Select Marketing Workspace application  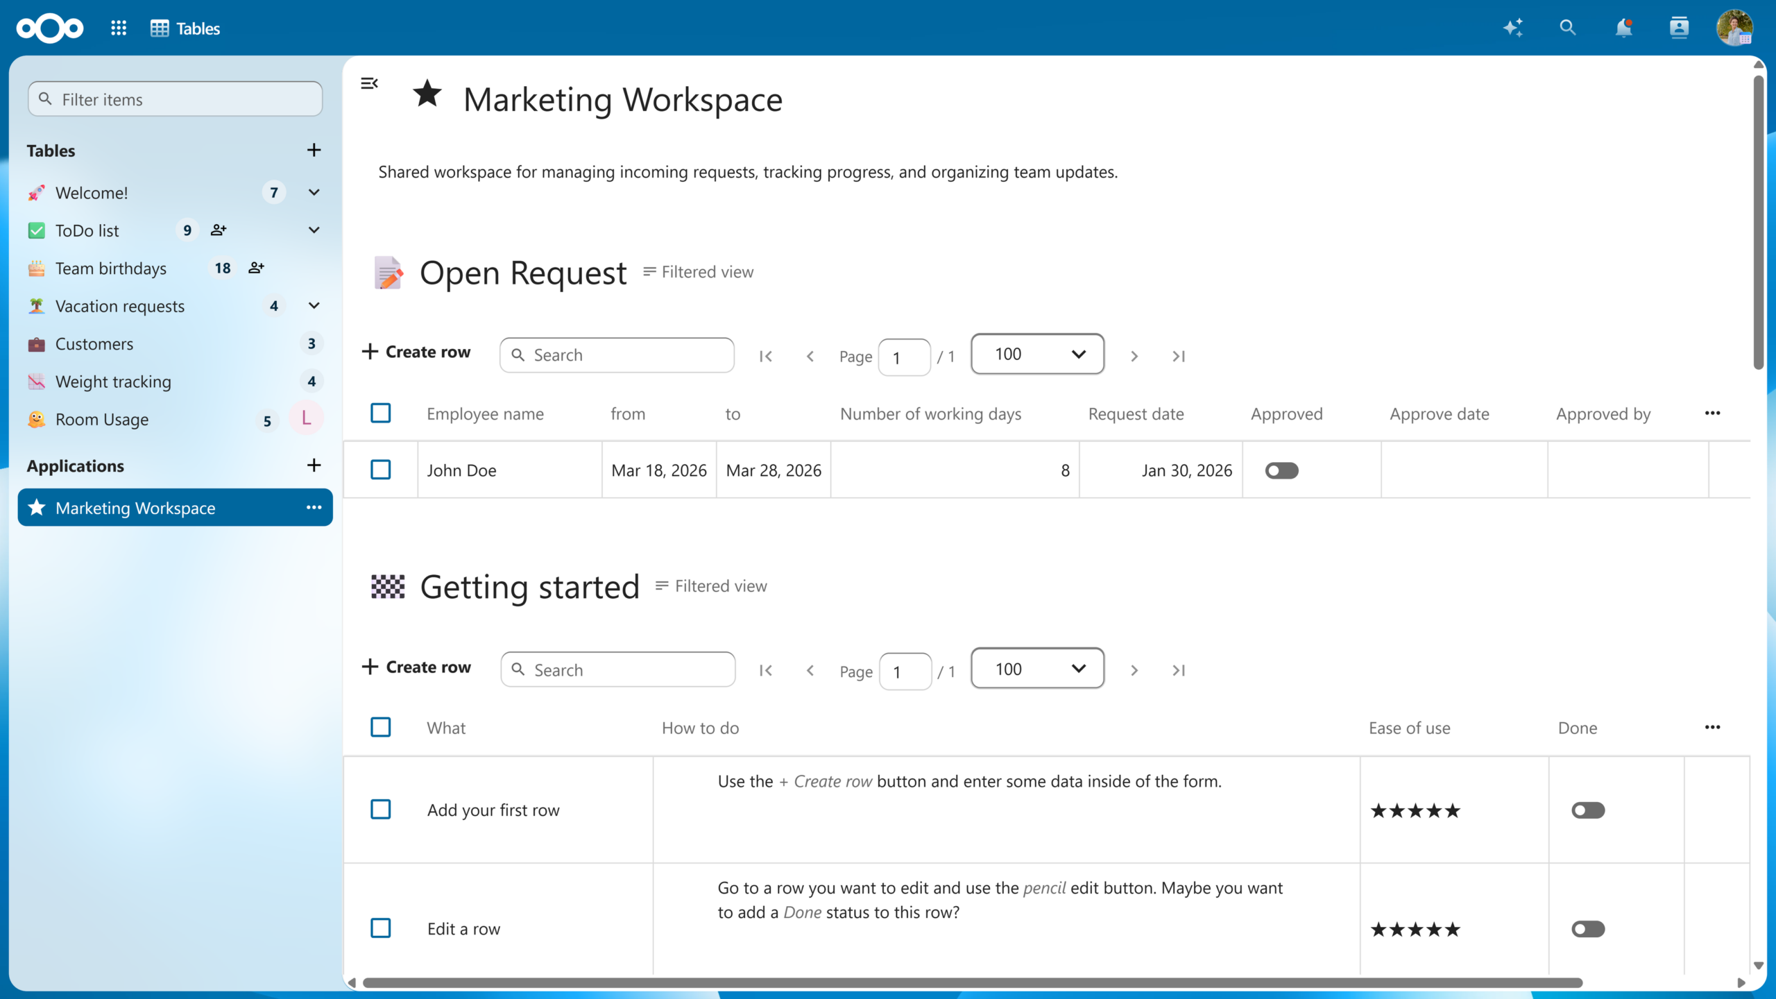coord(175,507)
